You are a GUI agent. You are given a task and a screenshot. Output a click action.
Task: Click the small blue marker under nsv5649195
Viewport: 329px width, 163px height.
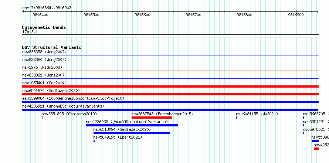[94, 141]
